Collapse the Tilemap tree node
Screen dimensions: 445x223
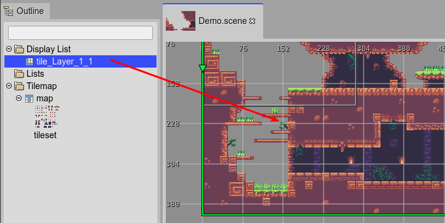click(x=9, y=86)
